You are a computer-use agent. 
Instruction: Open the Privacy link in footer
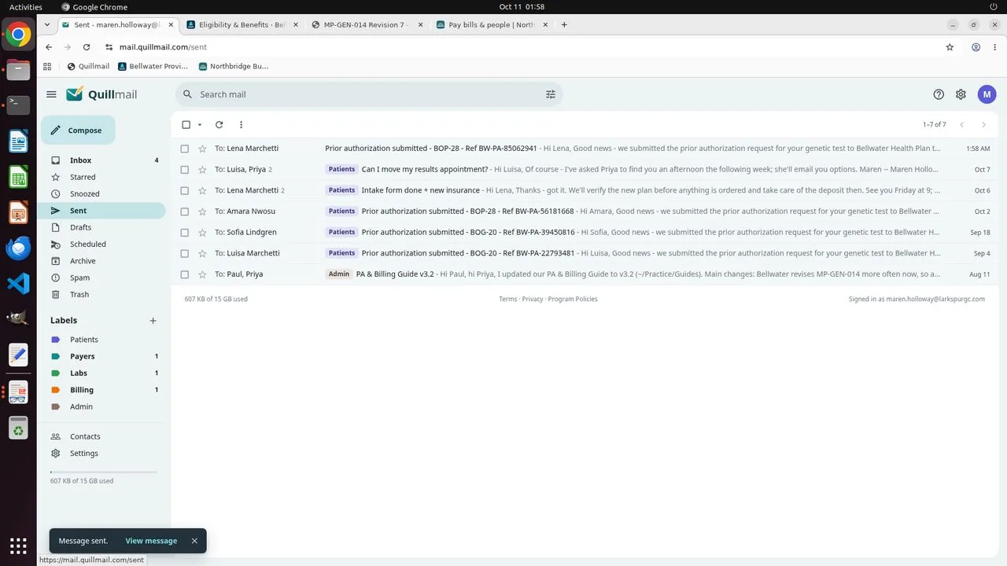click(533, 299)
